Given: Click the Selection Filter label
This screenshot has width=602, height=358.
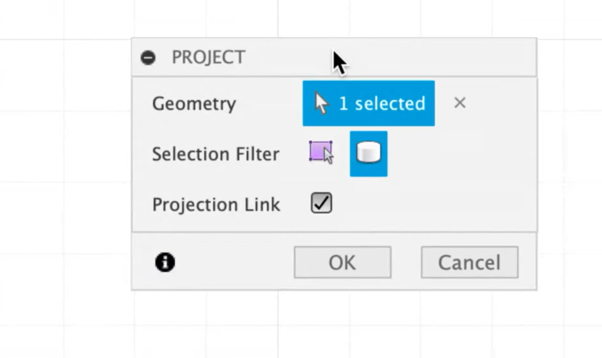Looking at the screenshot, I should [x=216, y=154].
